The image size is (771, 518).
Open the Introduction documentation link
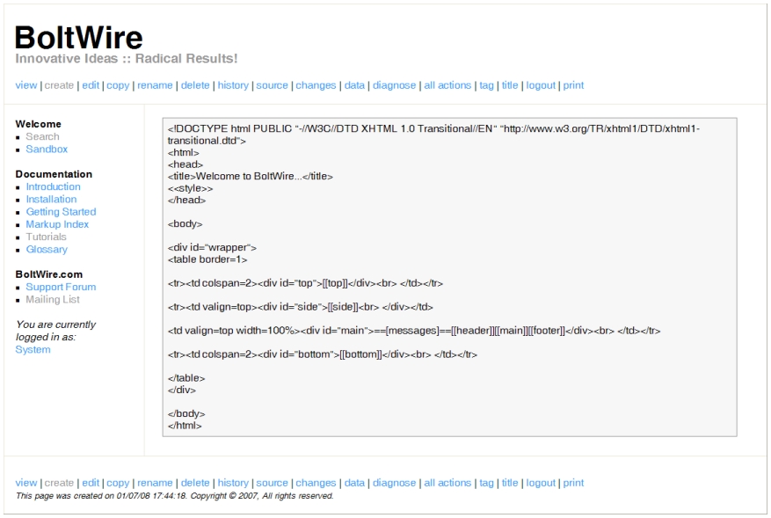click(x=53, y=186)
